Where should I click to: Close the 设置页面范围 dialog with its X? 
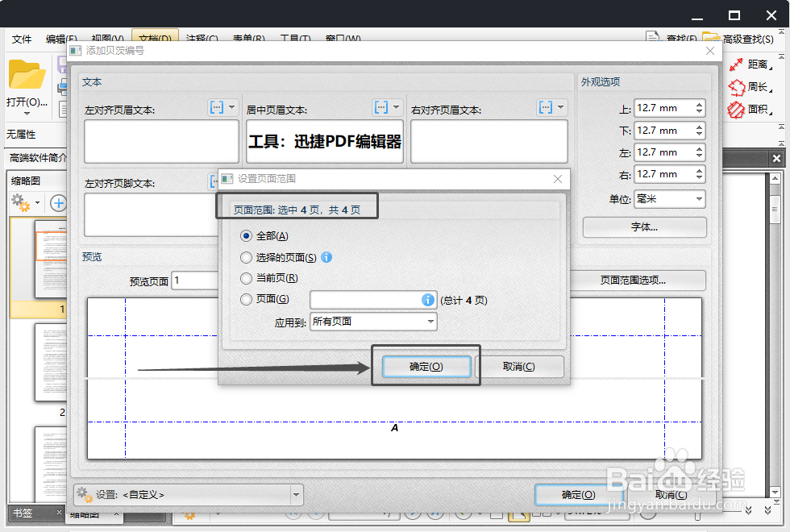pos(558,179)
